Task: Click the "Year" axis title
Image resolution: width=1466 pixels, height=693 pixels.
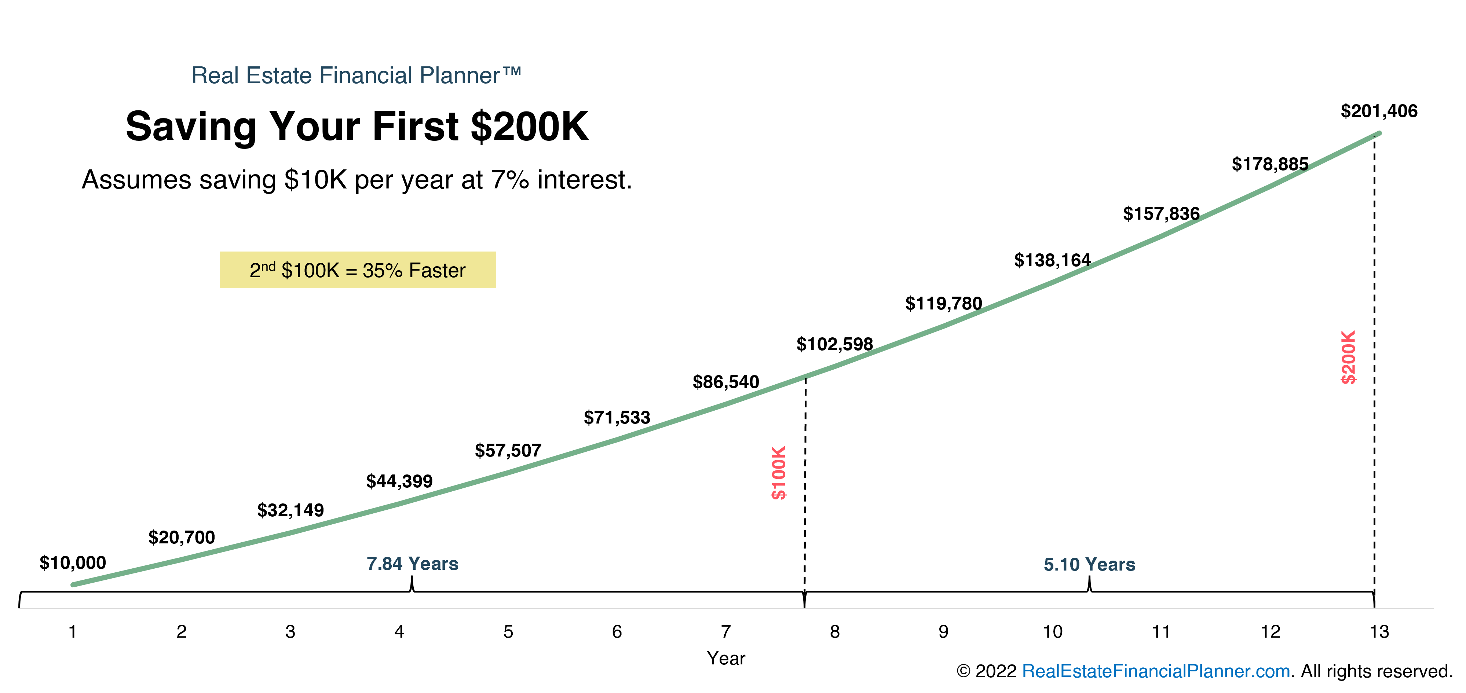Action: click(725, 658)
